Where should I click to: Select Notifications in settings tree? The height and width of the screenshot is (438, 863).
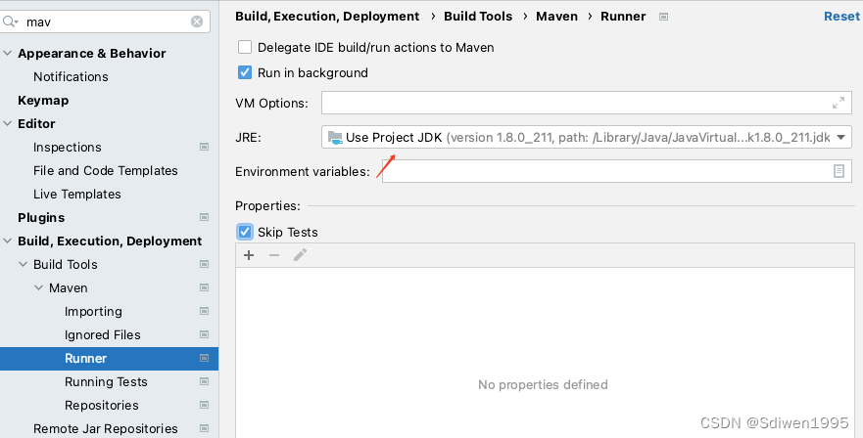[71, 77]
